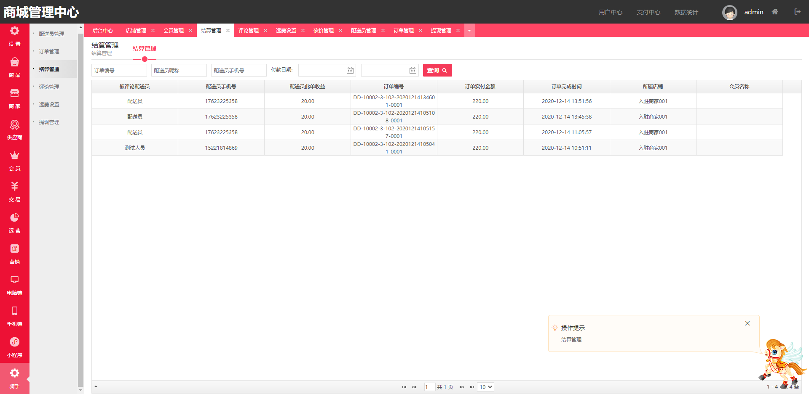Click the admin avatar picture
Image resolution: width=809 pixels, height=394 pixels.
tap(730, 12)
